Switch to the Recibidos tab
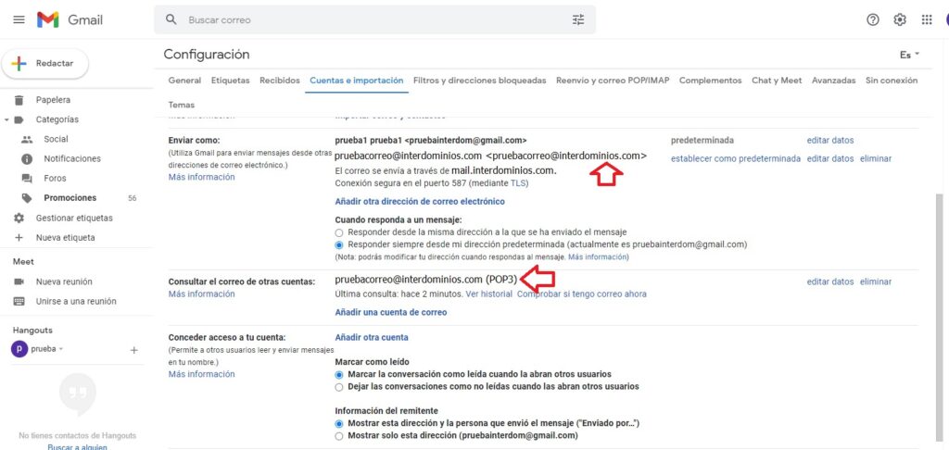Screen dimensions: 949x450 click(x=280, y=81)
